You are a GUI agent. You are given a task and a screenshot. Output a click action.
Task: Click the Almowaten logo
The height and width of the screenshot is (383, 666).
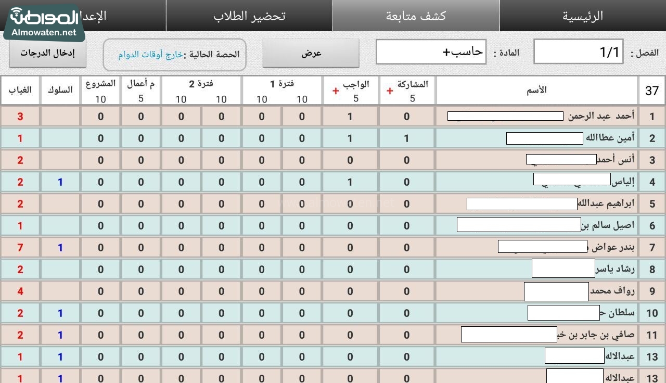click(44, 22)
